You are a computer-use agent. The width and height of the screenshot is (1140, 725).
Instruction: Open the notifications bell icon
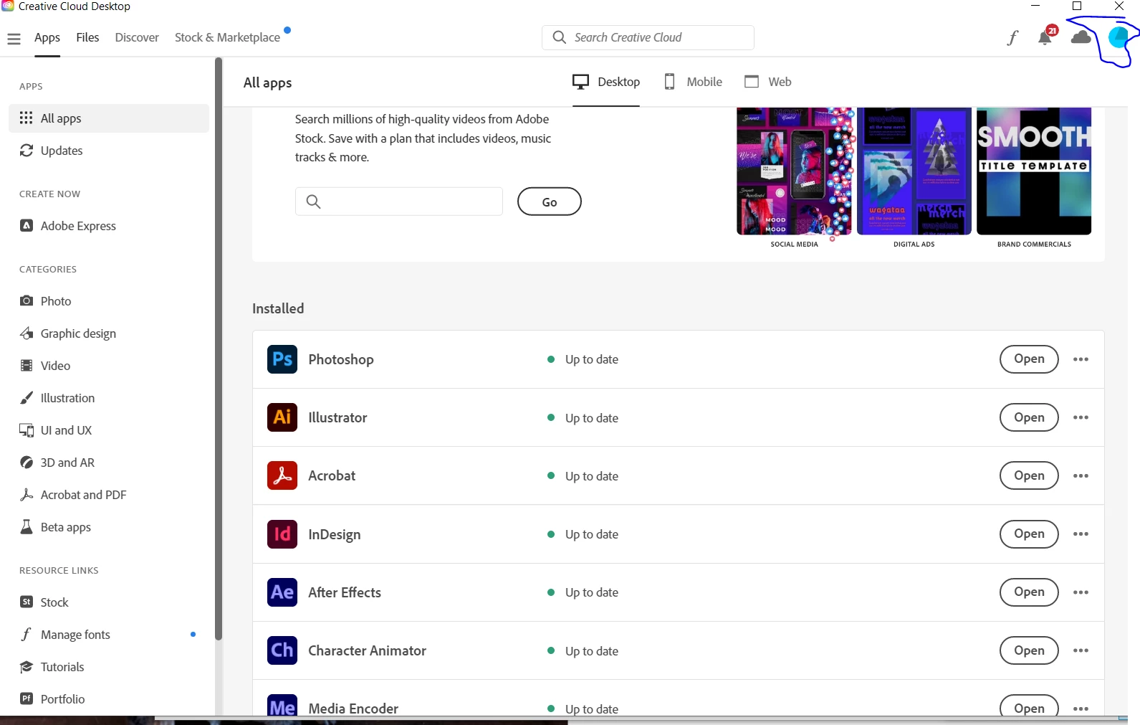(1046, 37)
